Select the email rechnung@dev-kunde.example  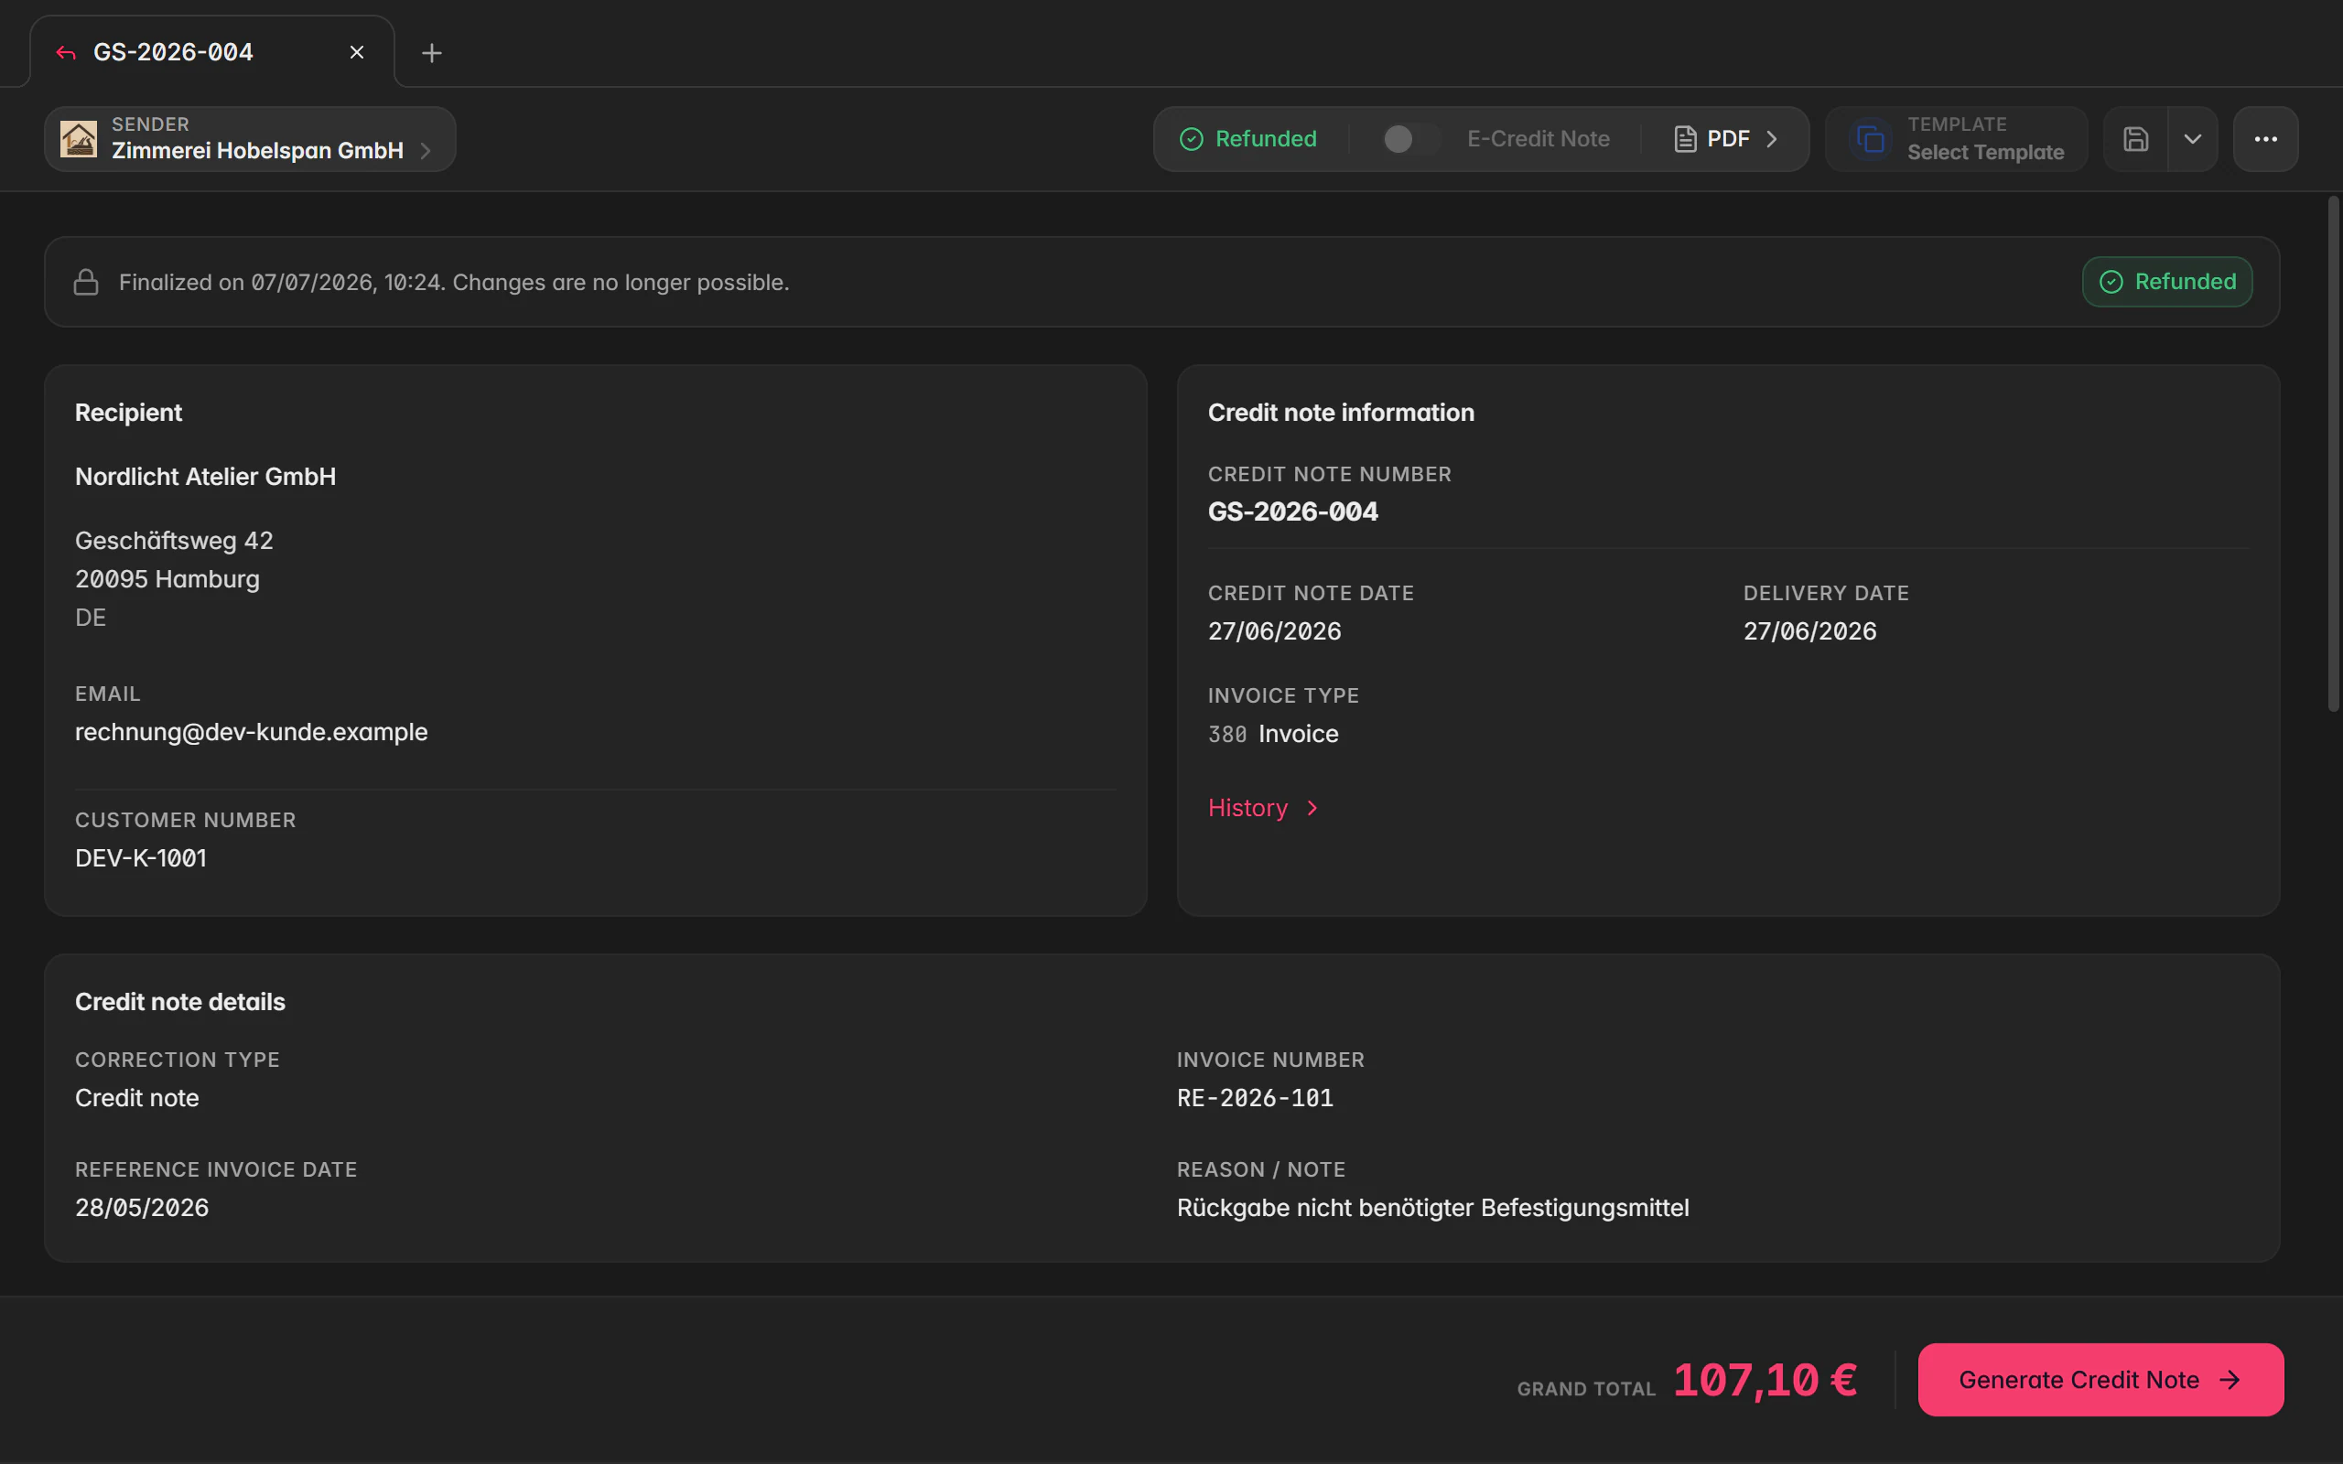coord(252,732)
